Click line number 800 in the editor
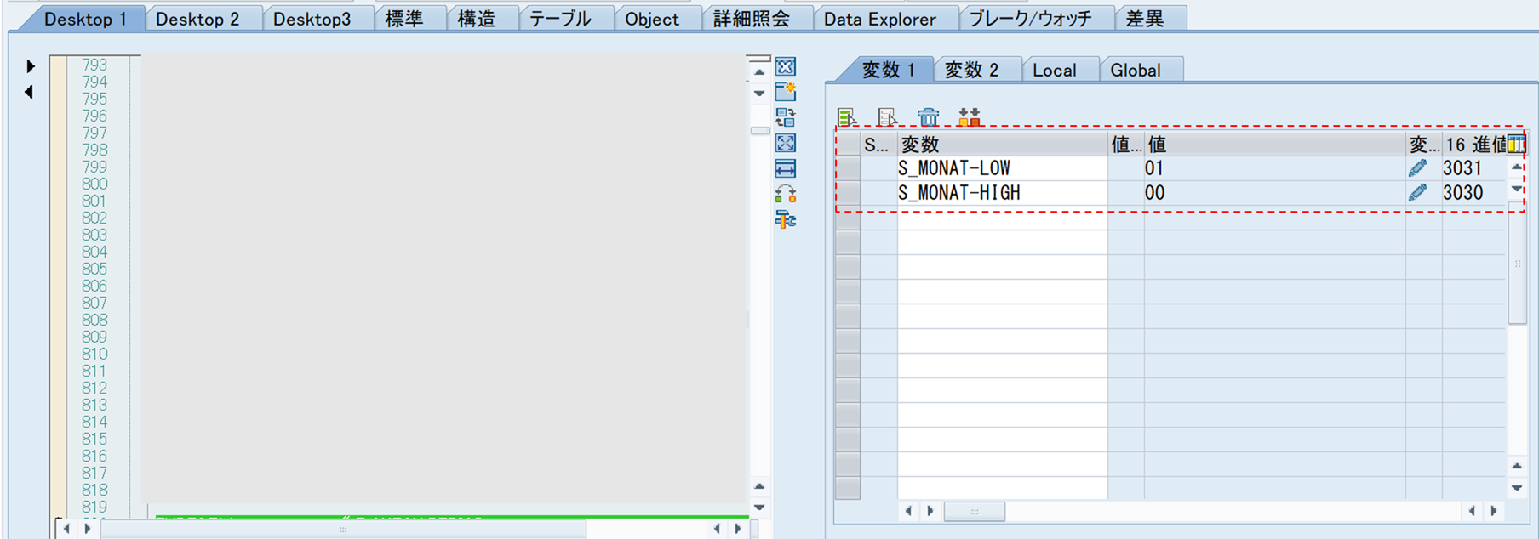 94,184
